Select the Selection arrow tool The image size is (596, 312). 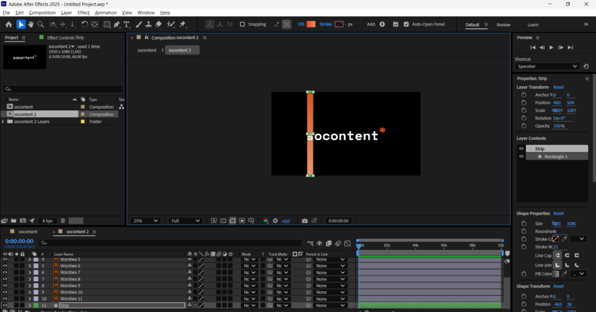[x=21, y=24]
